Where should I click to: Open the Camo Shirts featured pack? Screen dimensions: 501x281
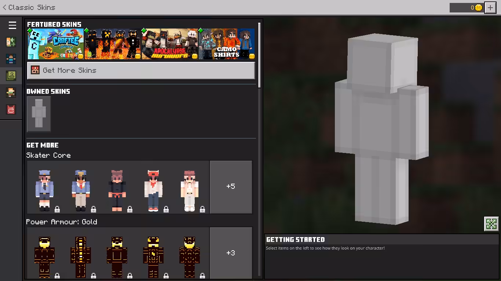(x=226, y=44)
